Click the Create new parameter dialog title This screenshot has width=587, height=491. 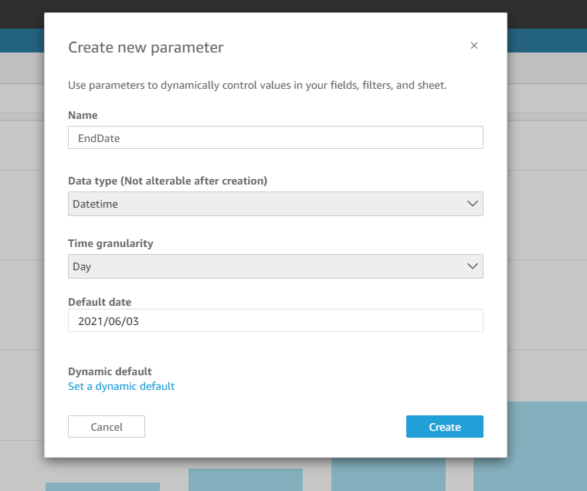tap(146, 48)
